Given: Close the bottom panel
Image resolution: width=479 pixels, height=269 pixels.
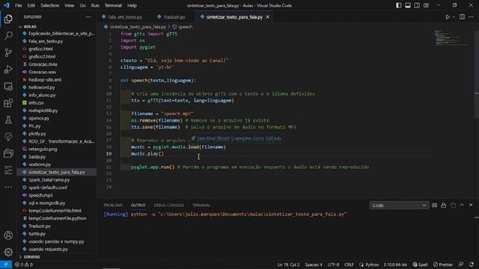Looking at the screenshot, I should (x=471, y=205).
